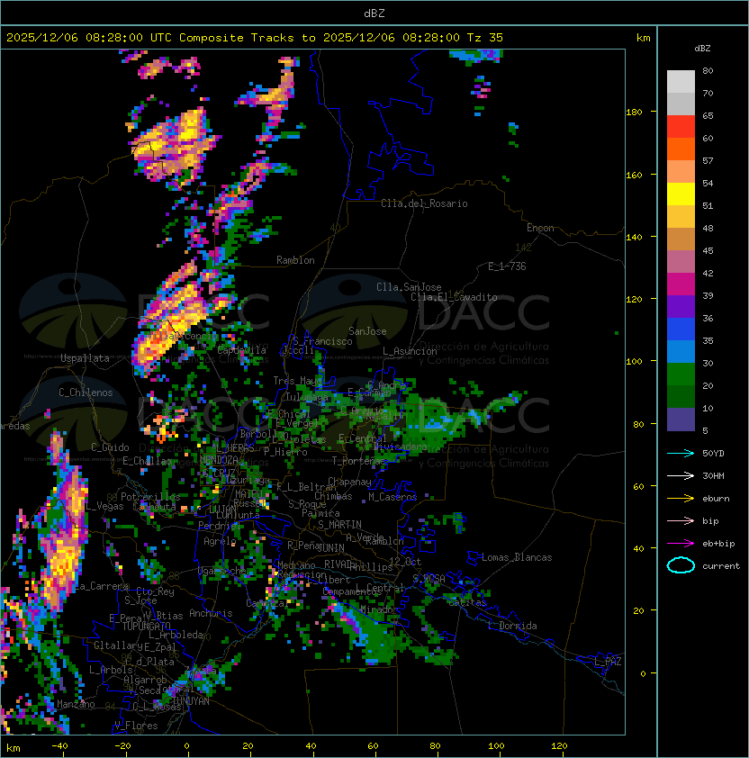749x758 pixels.
Task: Click the 'Tres_Mayo' map label
Action: pos(297,381)
